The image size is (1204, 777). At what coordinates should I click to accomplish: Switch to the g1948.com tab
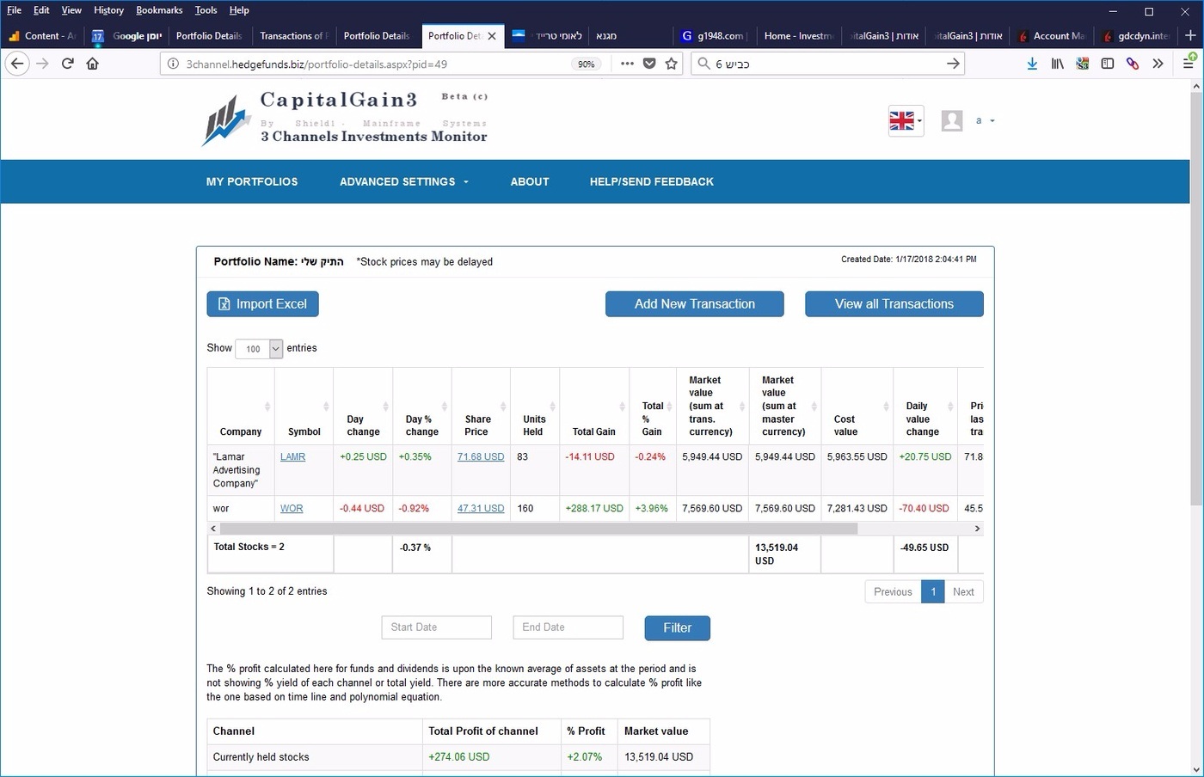[714, 36]
